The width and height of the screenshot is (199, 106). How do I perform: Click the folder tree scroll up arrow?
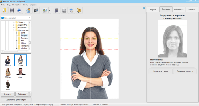(30, 22)
